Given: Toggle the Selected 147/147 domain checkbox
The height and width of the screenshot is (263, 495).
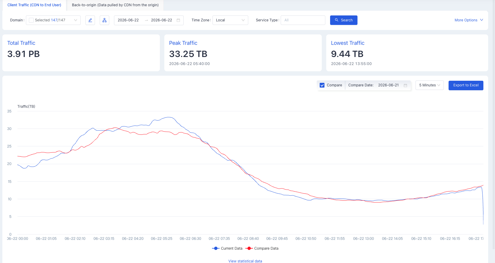Looking at the screenshot, I should point(31,20).
